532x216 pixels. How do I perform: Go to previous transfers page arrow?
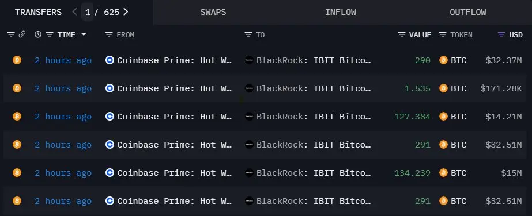point(75,12)
